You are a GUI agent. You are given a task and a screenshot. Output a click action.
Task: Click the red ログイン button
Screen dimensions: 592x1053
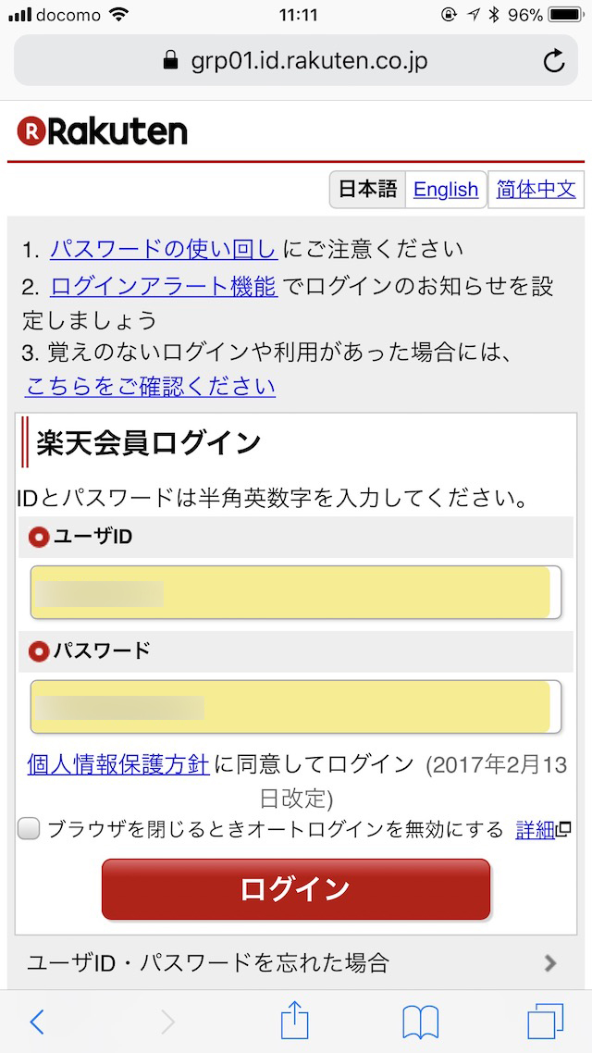pos(296,888)
